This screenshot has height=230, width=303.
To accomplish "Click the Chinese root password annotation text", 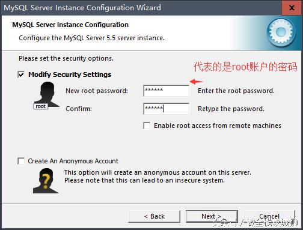I will pos(245,67).
